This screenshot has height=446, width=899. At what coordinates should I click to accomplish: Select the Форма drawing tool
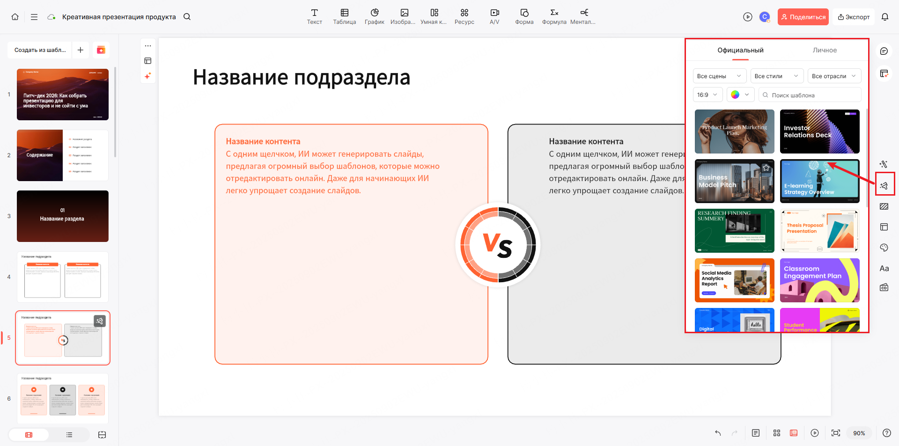(x=524, y=16)
